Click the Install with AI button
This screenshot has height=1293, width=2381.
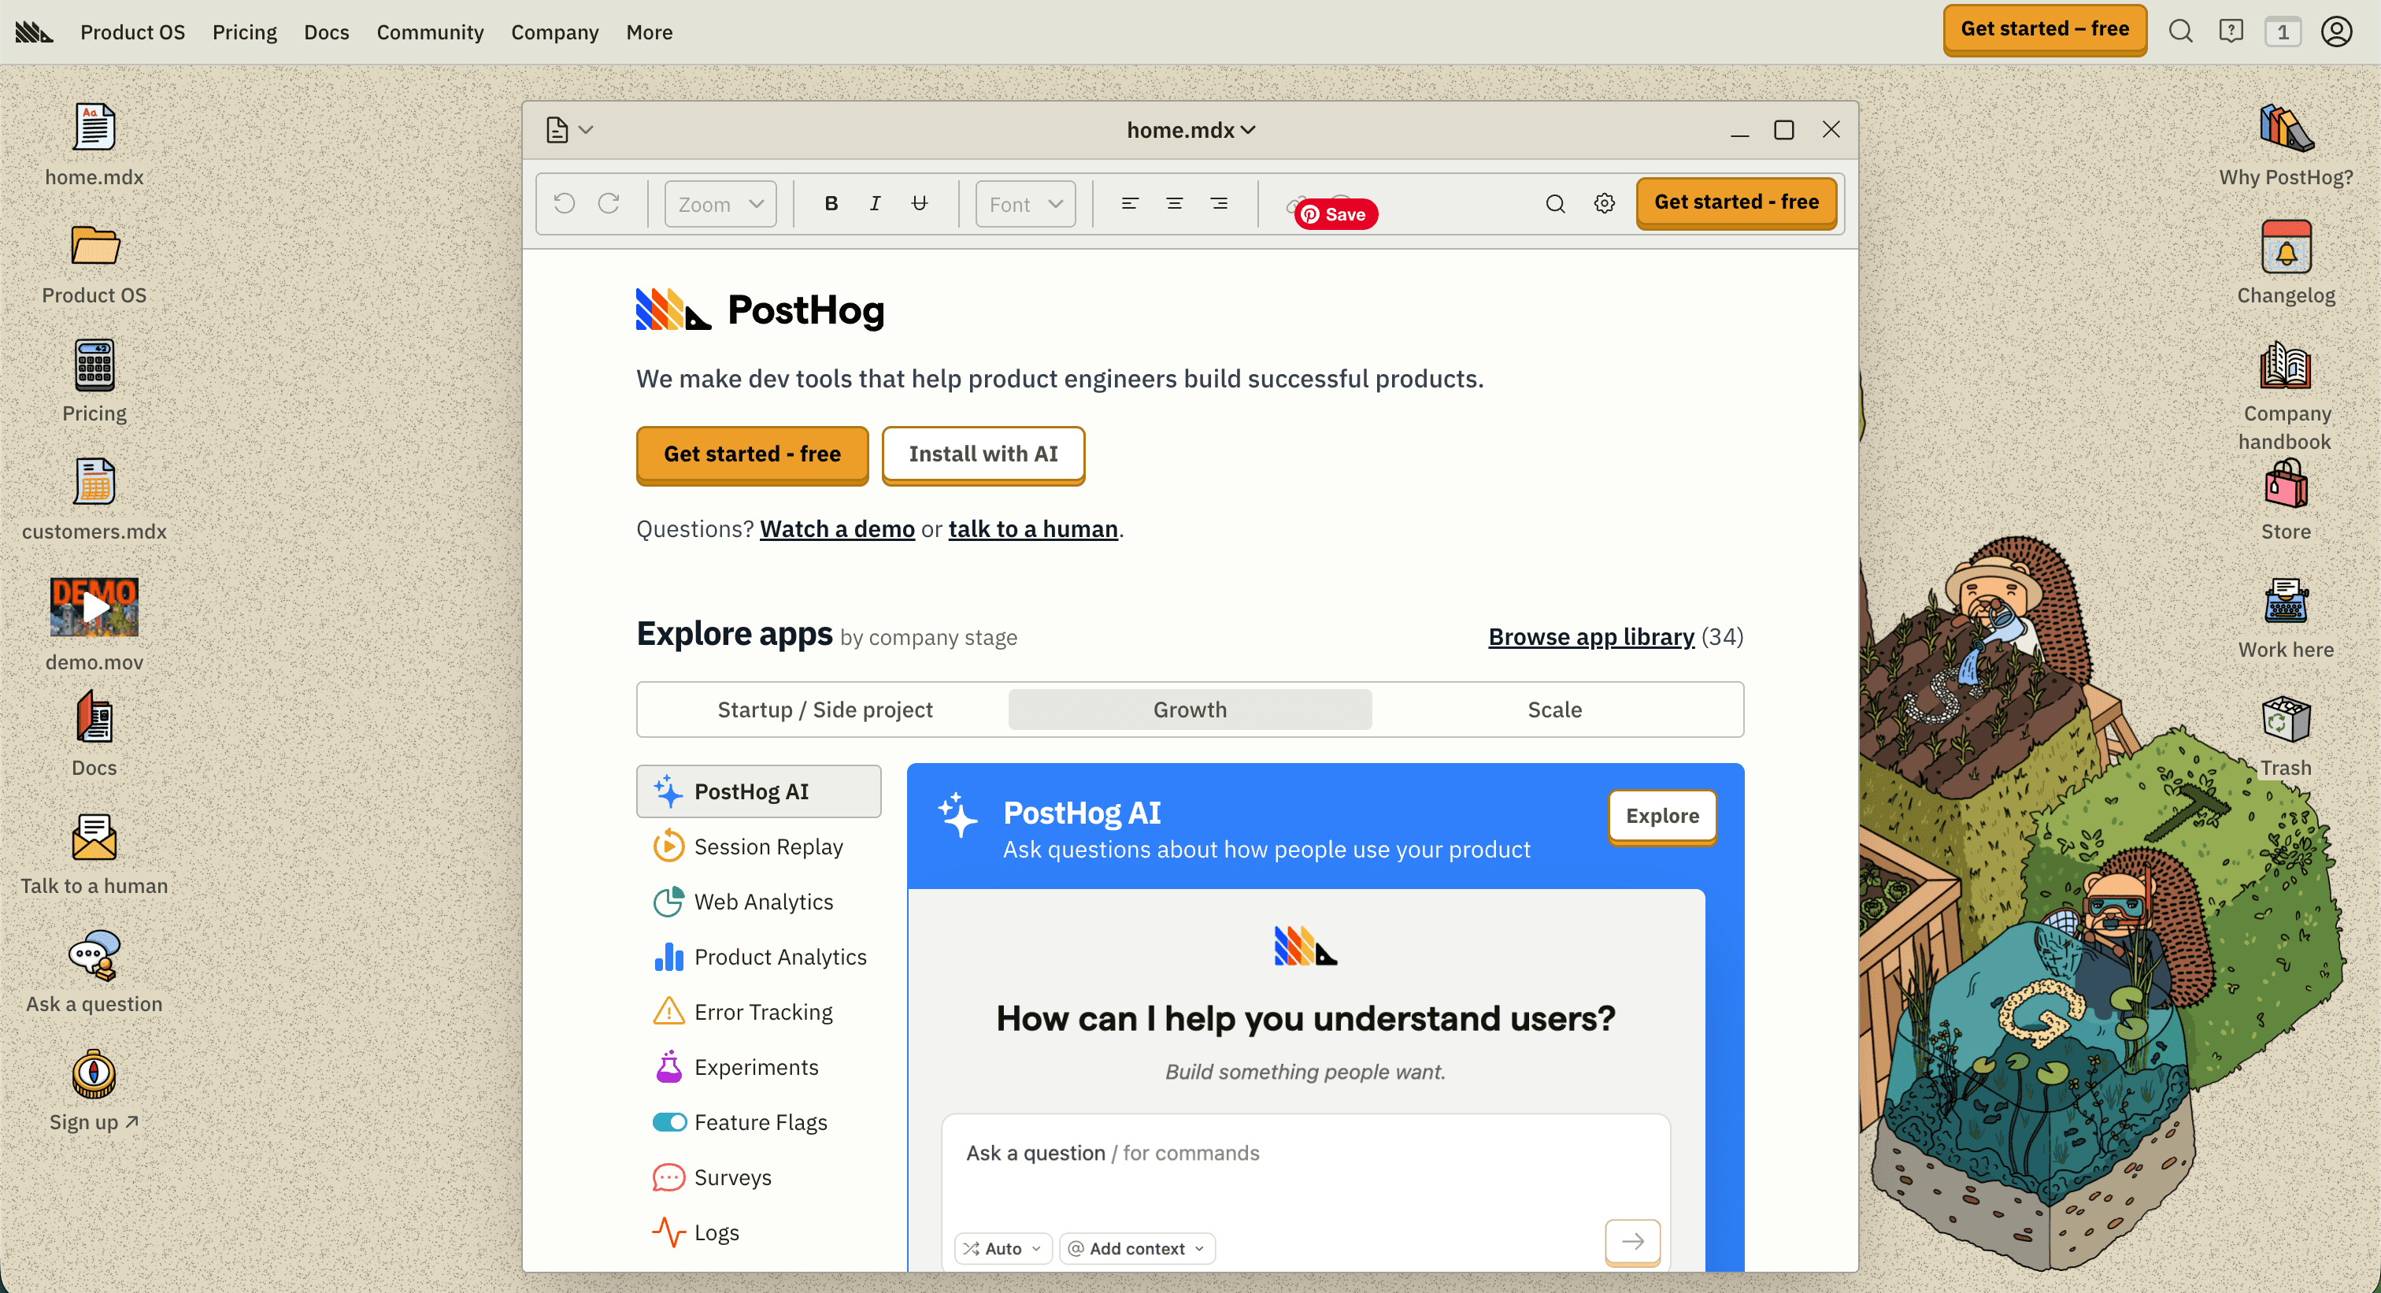(x=983, y=454)
